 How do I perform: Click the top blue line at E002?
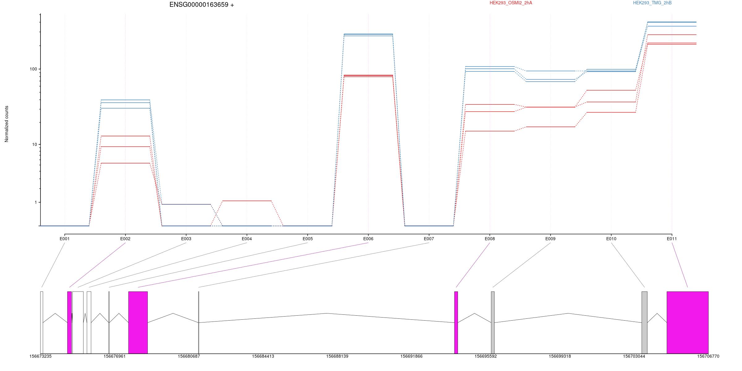coord(125,100)
